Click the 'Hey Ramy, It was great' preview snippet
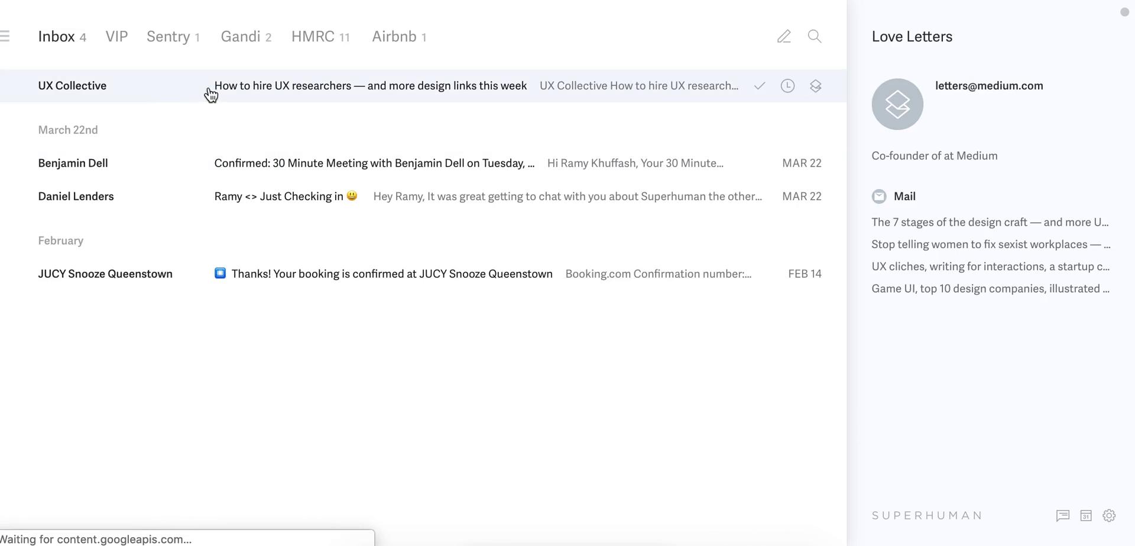 [567, 196]
